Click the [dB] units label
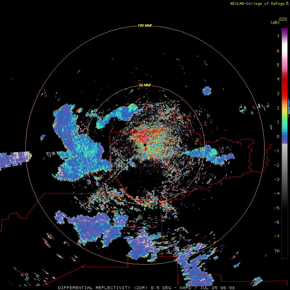The width and height of the screenshot is (290, 290). (275, 22)
